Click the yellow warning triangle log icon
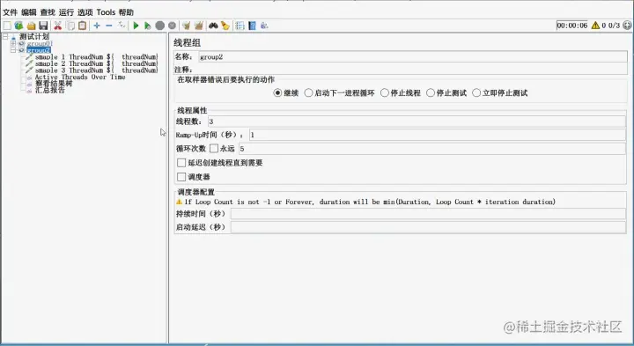 (x=595, y=25)
